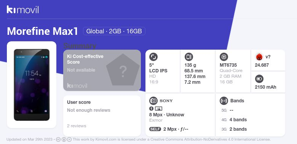This screenshot has height=144, width=297.
Task: Click the Morefine Max1 phone image
Action: coord(32,85)
